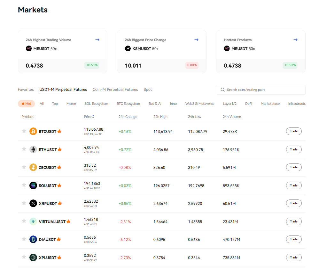Expand Hottest Products via arrow
This screenshot has width=327, height=268.
[x=296, y=40]
